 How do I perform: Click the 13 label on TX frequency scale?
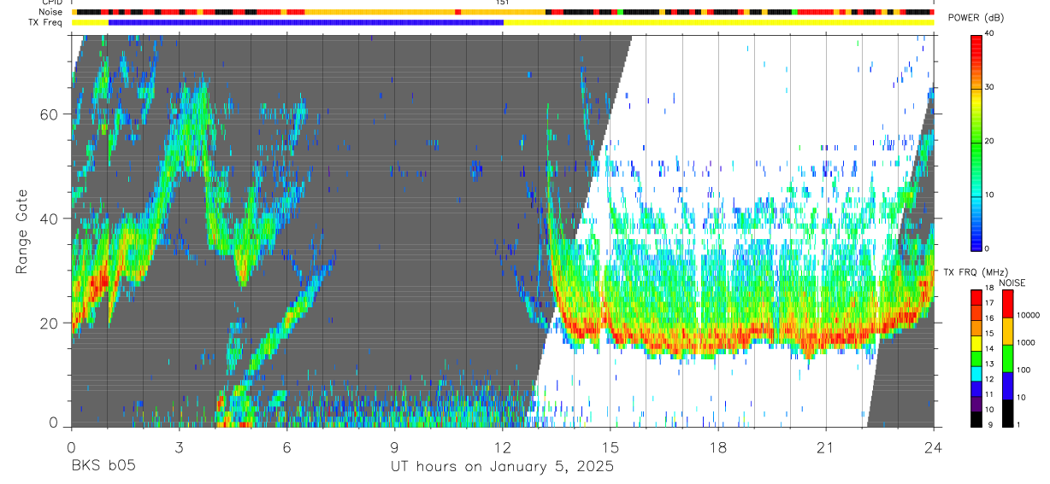pos(989,364)
